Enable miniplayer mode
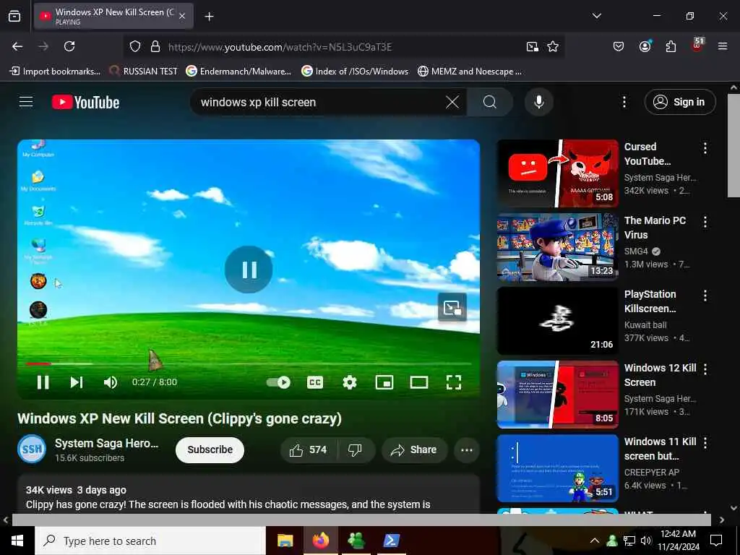740x555 pixels. tap(384, 382)
